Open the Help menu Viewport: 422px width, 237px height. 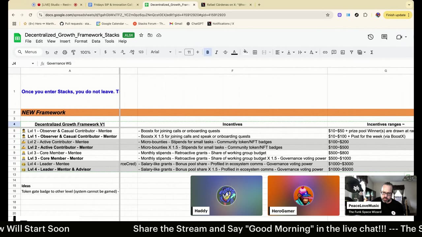coord(122,41)
